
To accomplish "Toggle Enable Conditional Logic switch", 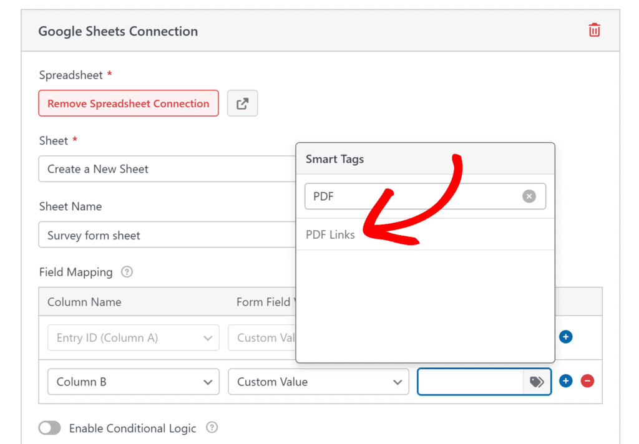I will [50, 428].
